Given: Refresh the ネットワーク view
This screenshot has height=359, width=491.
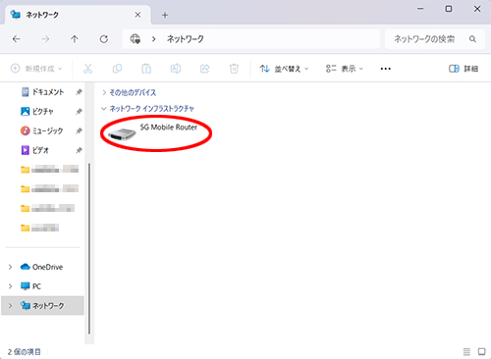Looking at the screenshot, I should click(x=104, y=39).
